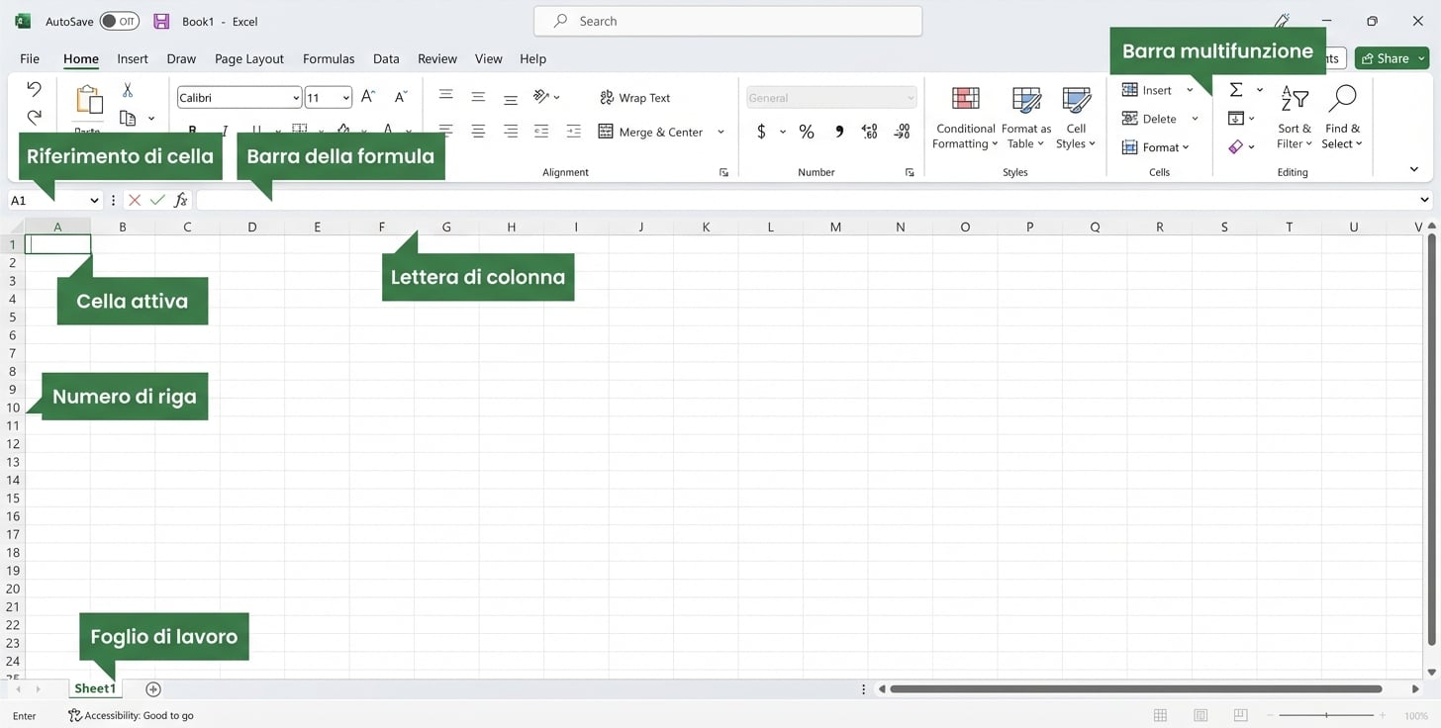Apply Comma Style number format
1441x728 pixels.
839,132
